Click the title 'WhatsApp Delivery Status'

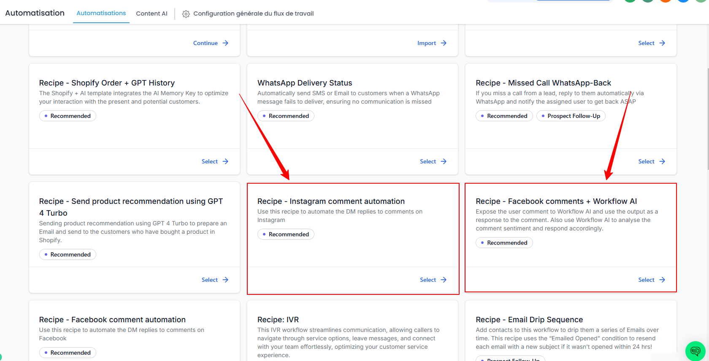click(x=305, y=83)
